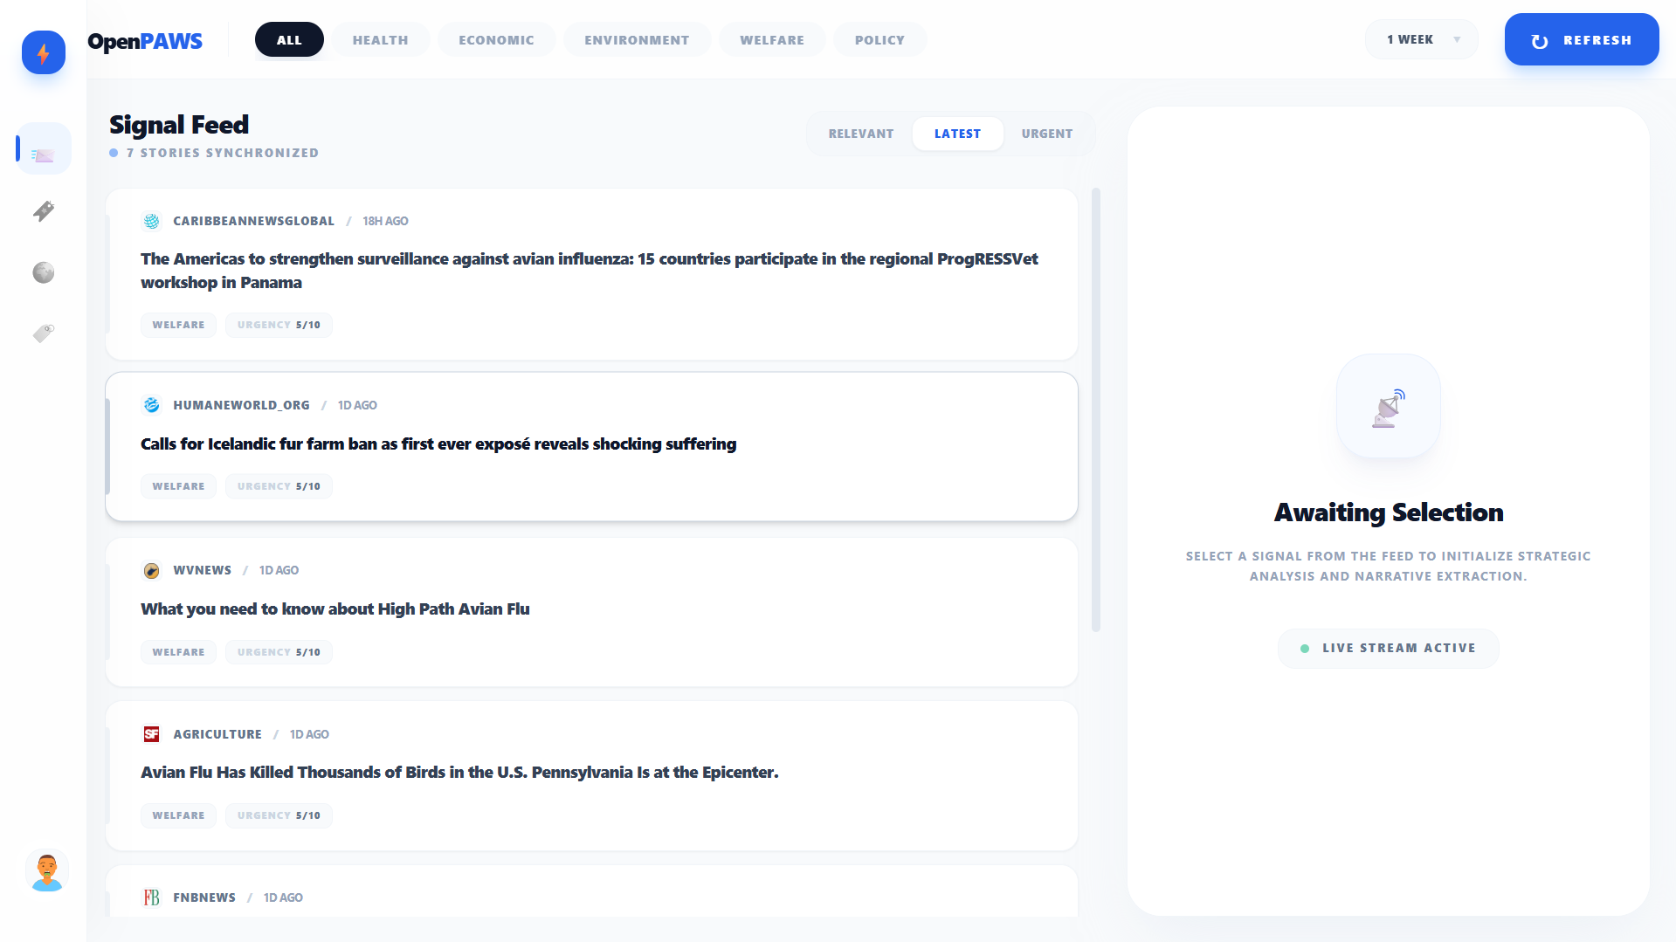Viewport: 1676px width, 942px height.
Task: Switch feed sorting to RELEVANT
Action: 861,134
